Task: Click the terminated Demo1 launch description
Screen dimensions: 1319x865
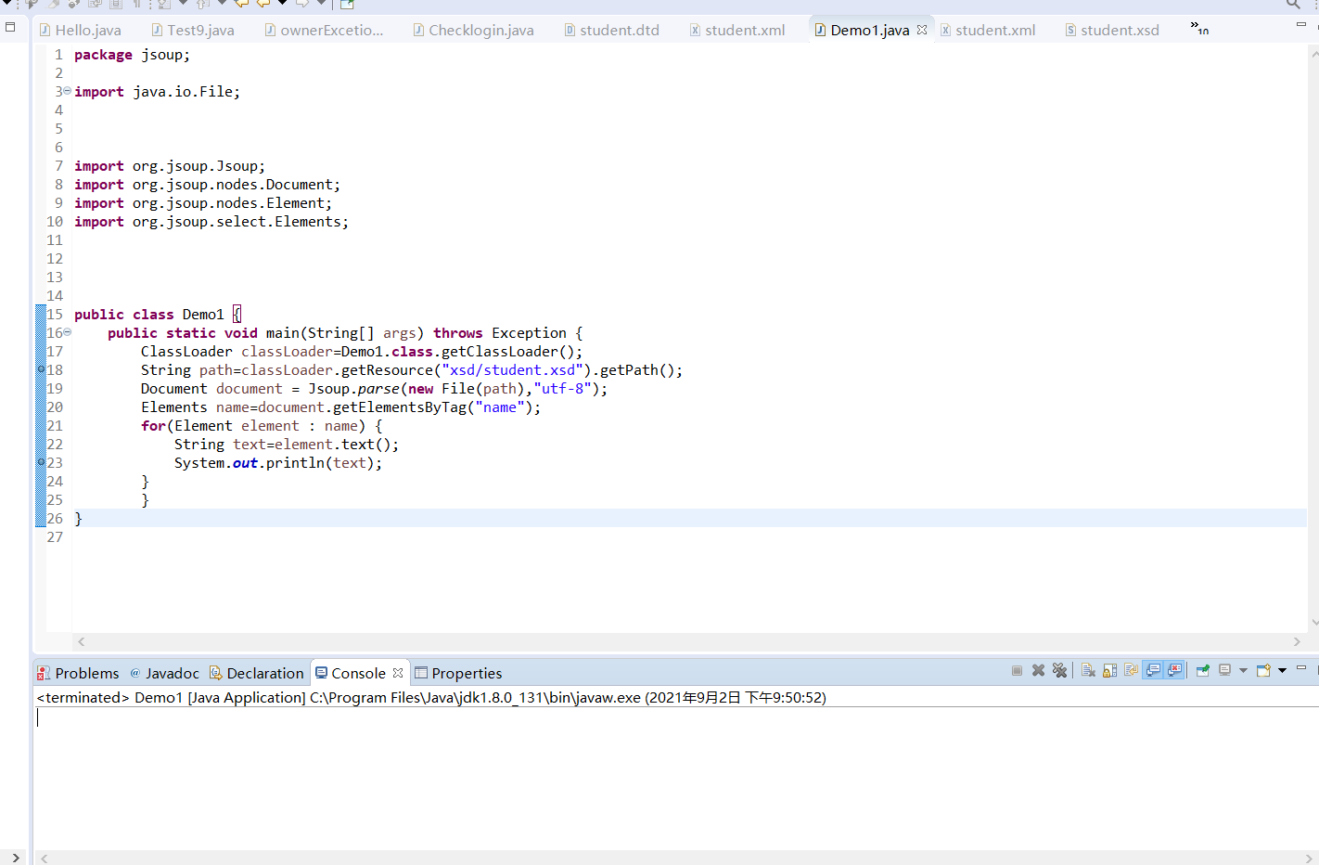Action: [x=431, y=697]
